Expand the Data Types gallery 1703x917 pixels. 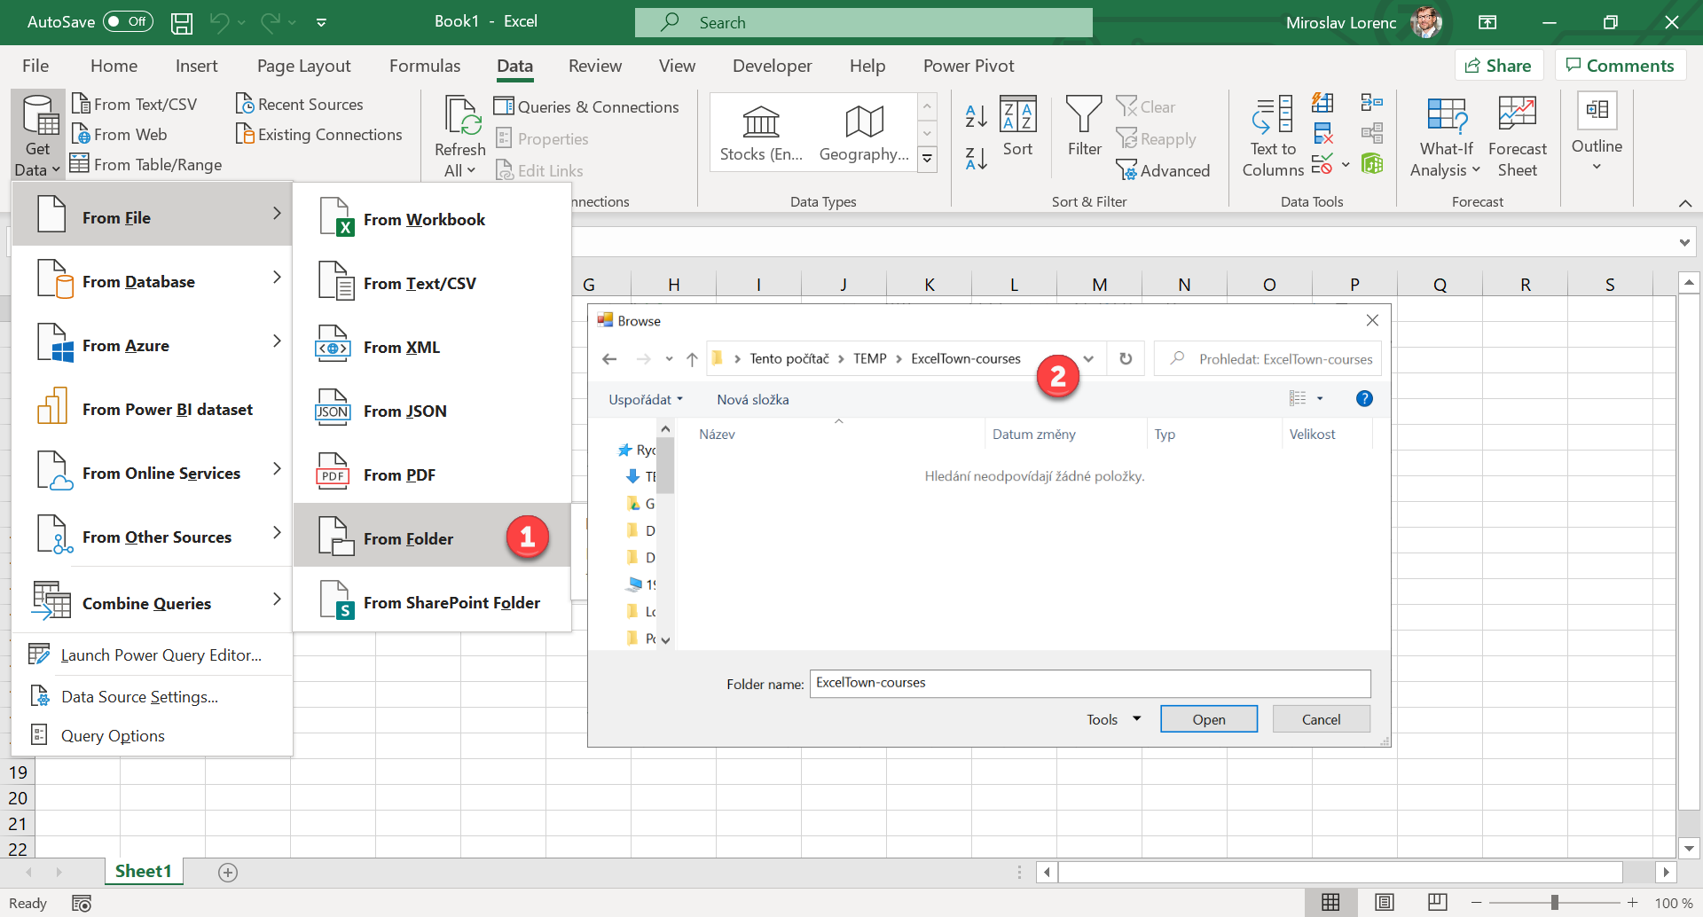coord(927,160)
